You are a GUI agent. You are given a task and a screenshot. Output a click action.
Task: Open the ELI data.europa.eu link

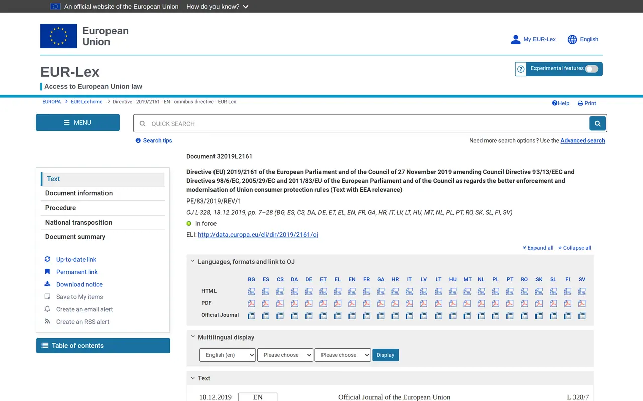click(x=258, y=235)
